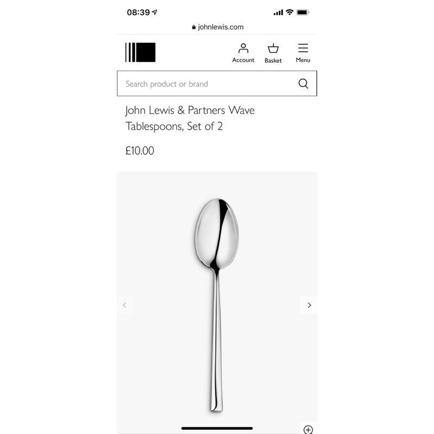434x434 pixels.
Task: Tap the Wave Tablespoons product title
Action: [190, 118]
